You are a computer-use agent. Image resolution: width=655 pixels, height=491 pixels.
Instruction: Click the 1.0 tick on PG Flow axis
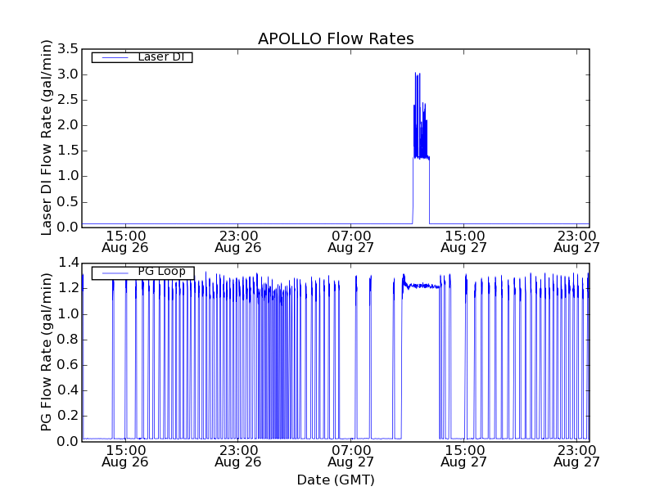(68, 314)
